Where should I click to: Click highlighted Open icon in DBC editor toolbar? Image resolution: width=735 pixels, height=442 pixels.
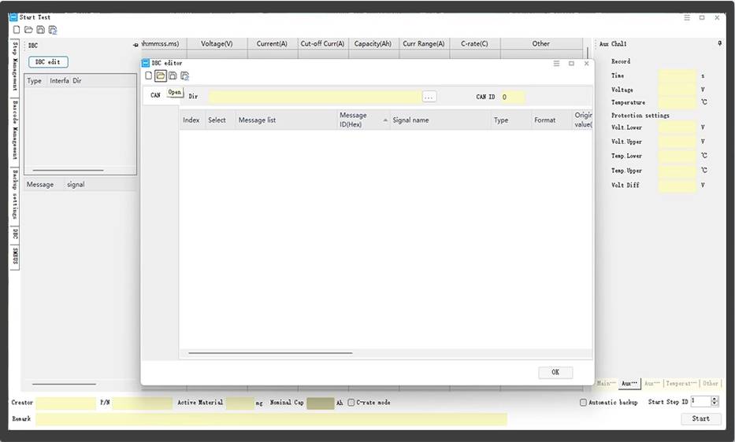[160, 76]
